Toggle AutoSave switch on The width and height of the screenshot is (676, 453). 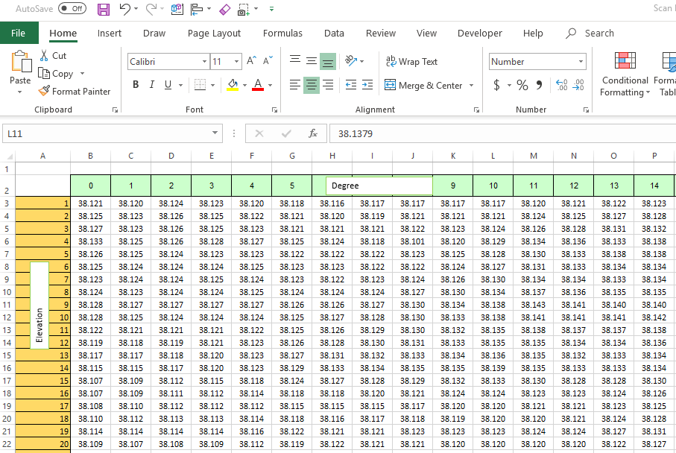(72, 9)
